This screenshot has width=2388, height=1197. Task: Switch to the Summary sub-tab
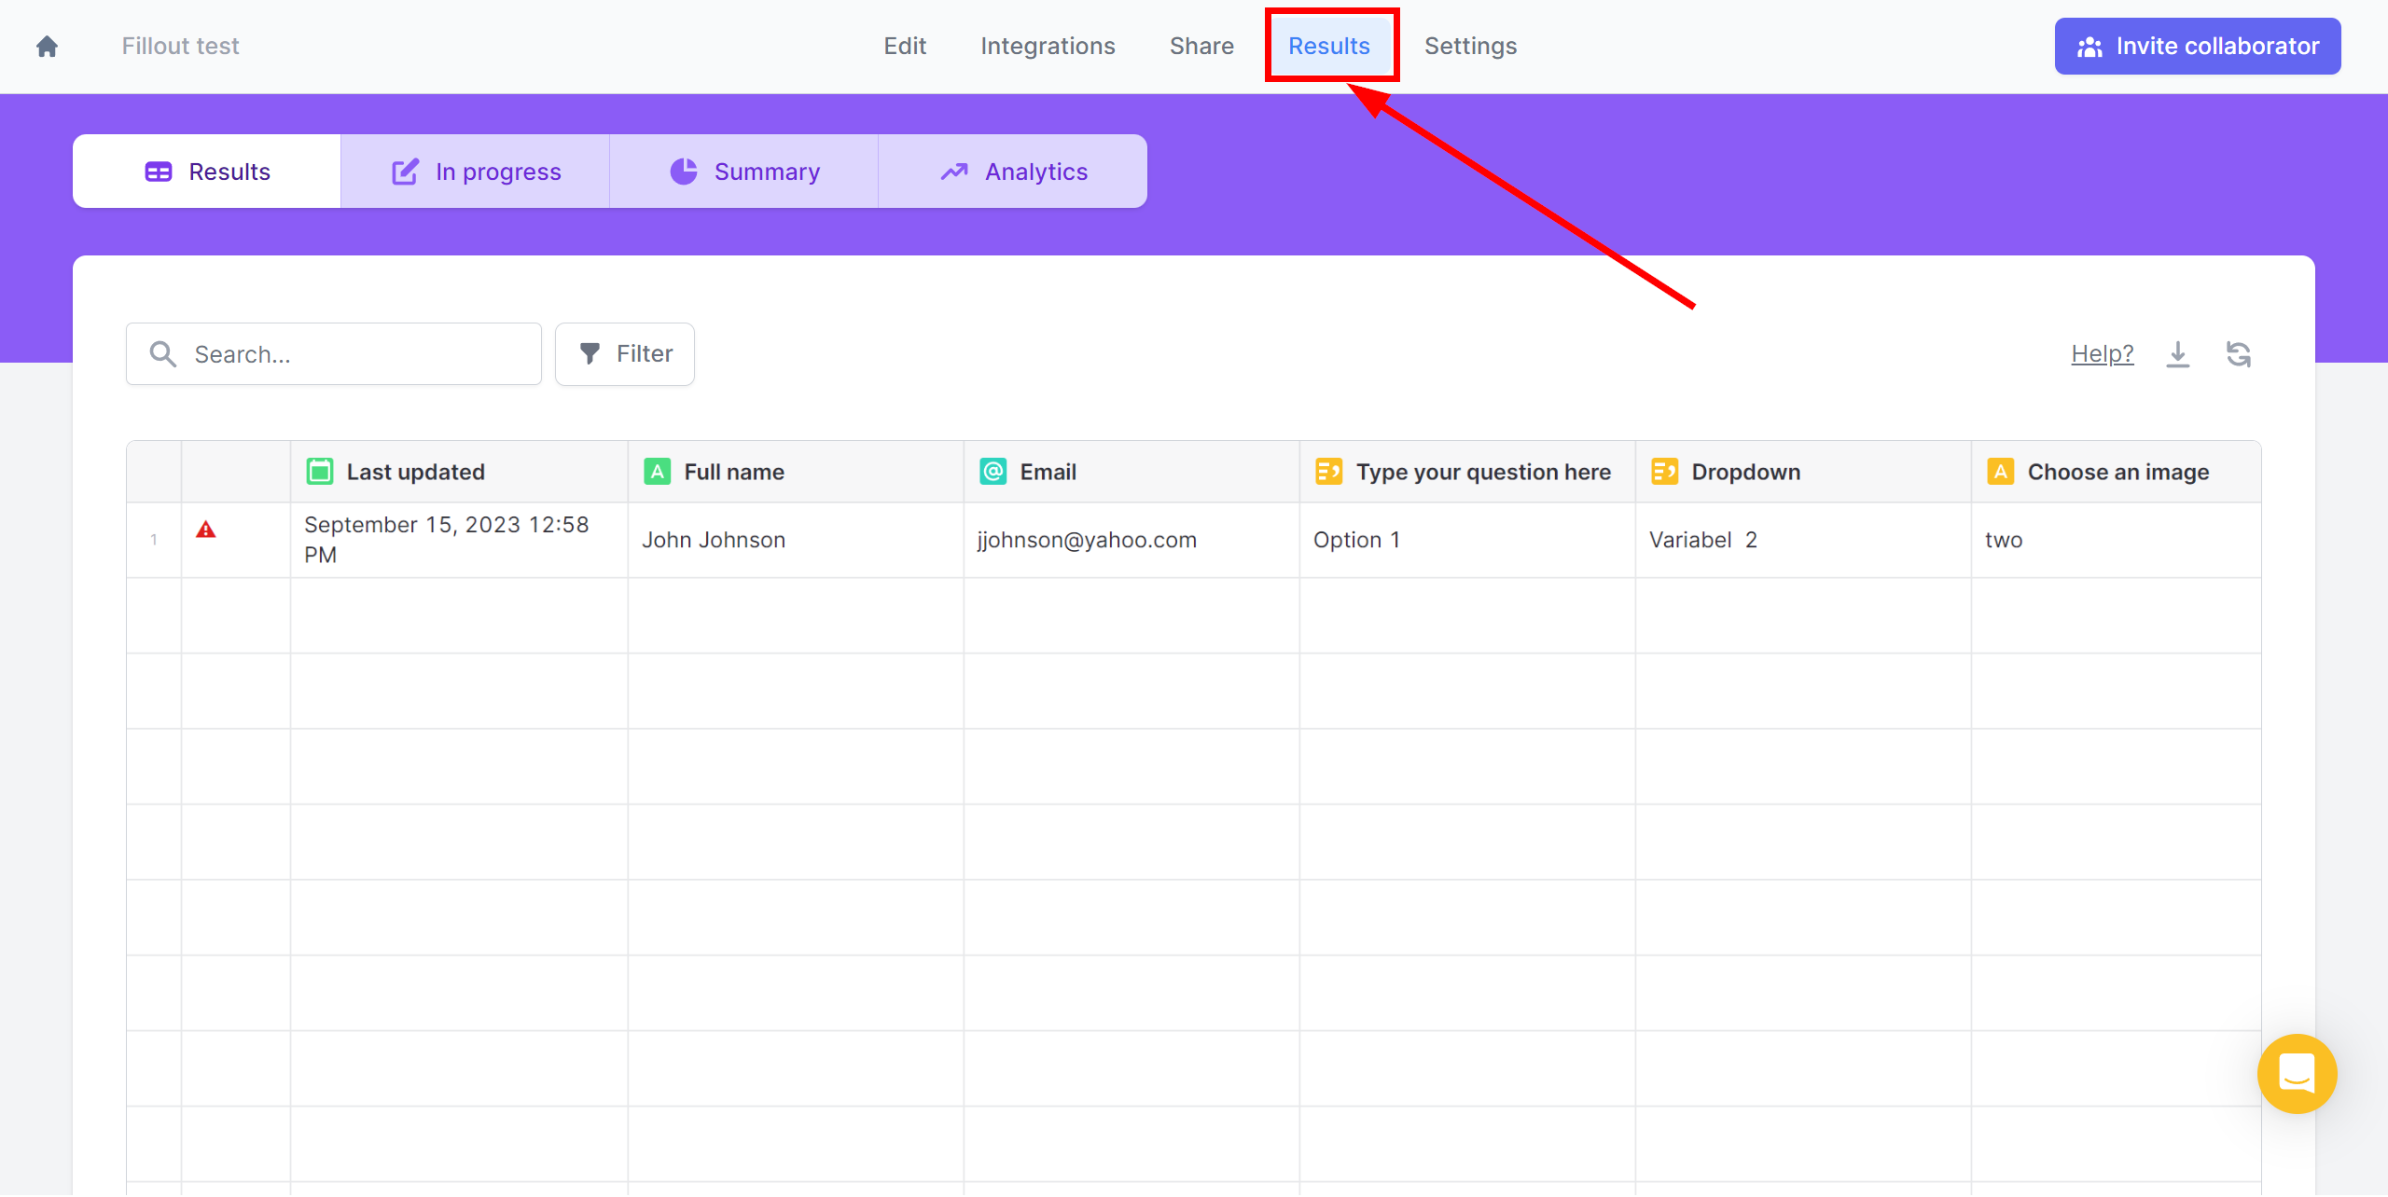pos(744,172)
